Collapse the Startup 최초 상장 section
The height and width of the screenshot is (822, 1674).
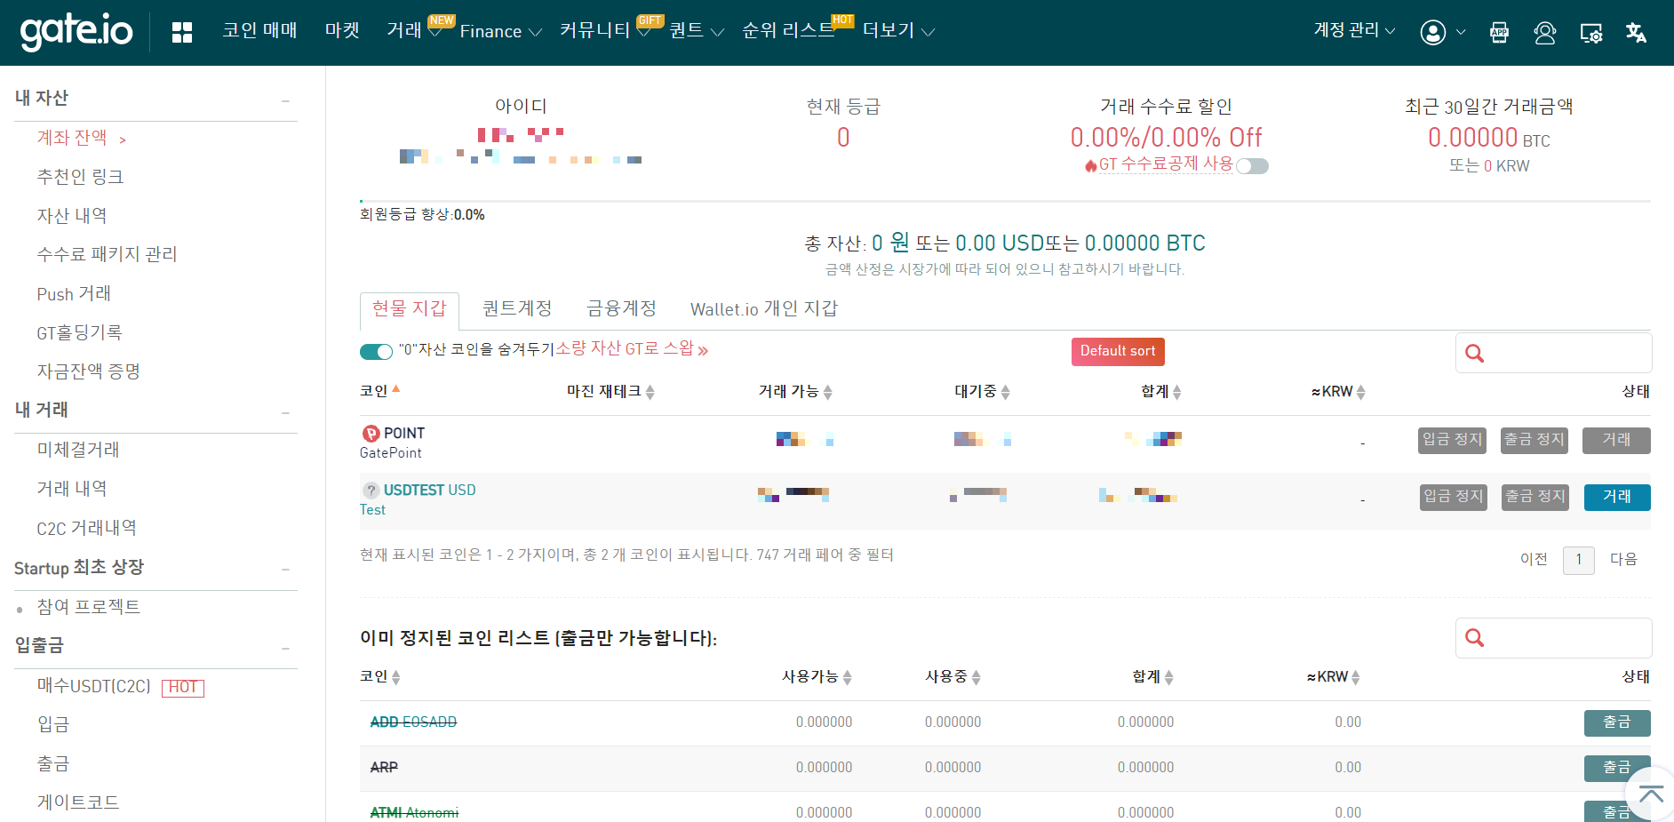[x=286, y=570]
